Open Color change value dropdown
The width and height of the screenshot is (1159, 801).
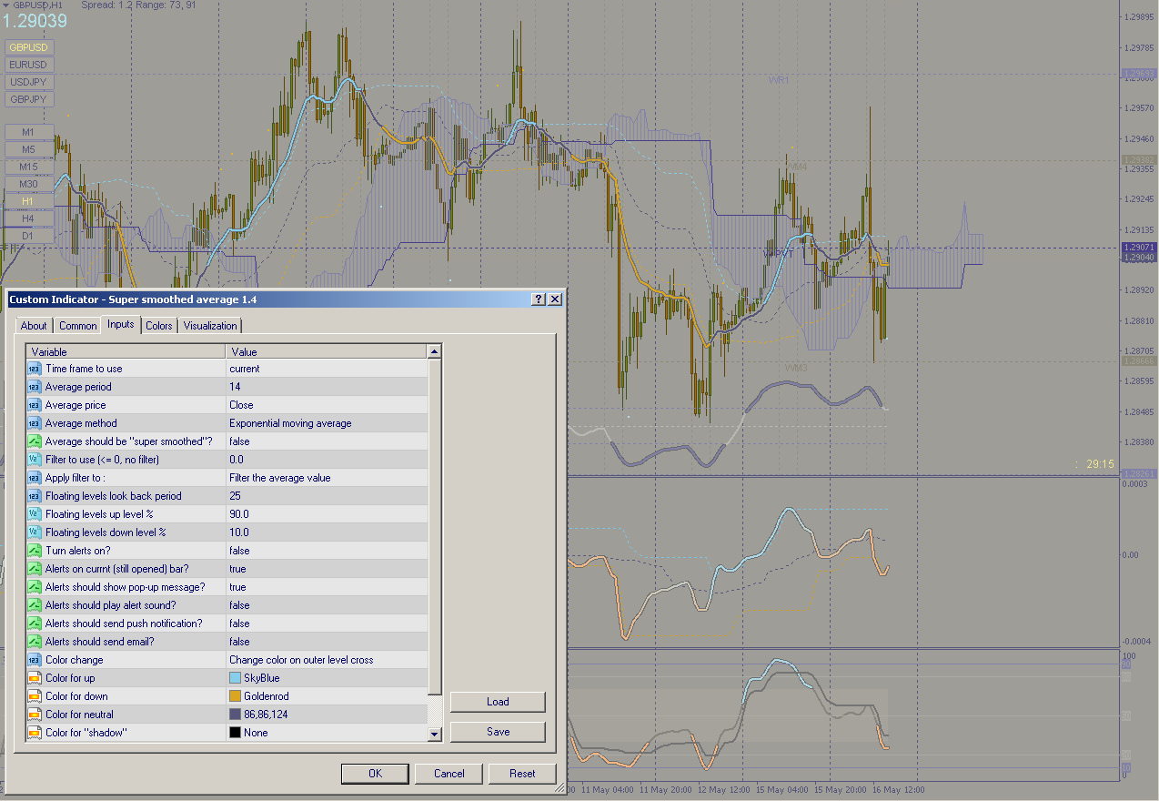coord(327,660)
